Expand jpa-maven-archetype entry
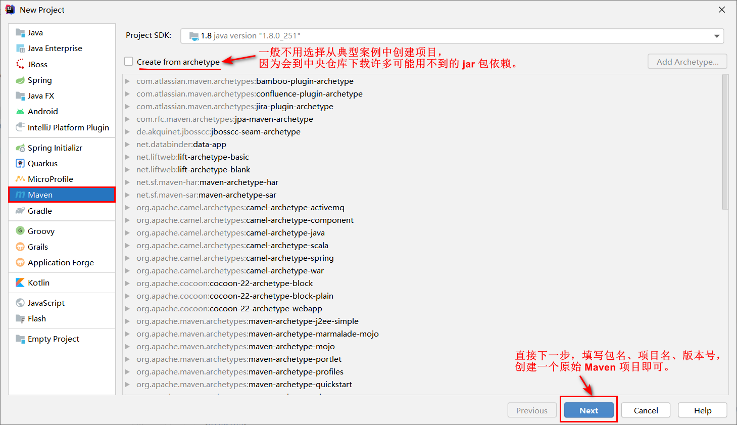737x425 pixels. pos(127,119)
